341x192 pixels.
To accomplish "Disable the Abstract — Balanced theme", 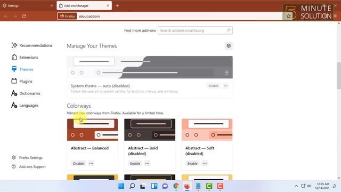I will 78,164.
